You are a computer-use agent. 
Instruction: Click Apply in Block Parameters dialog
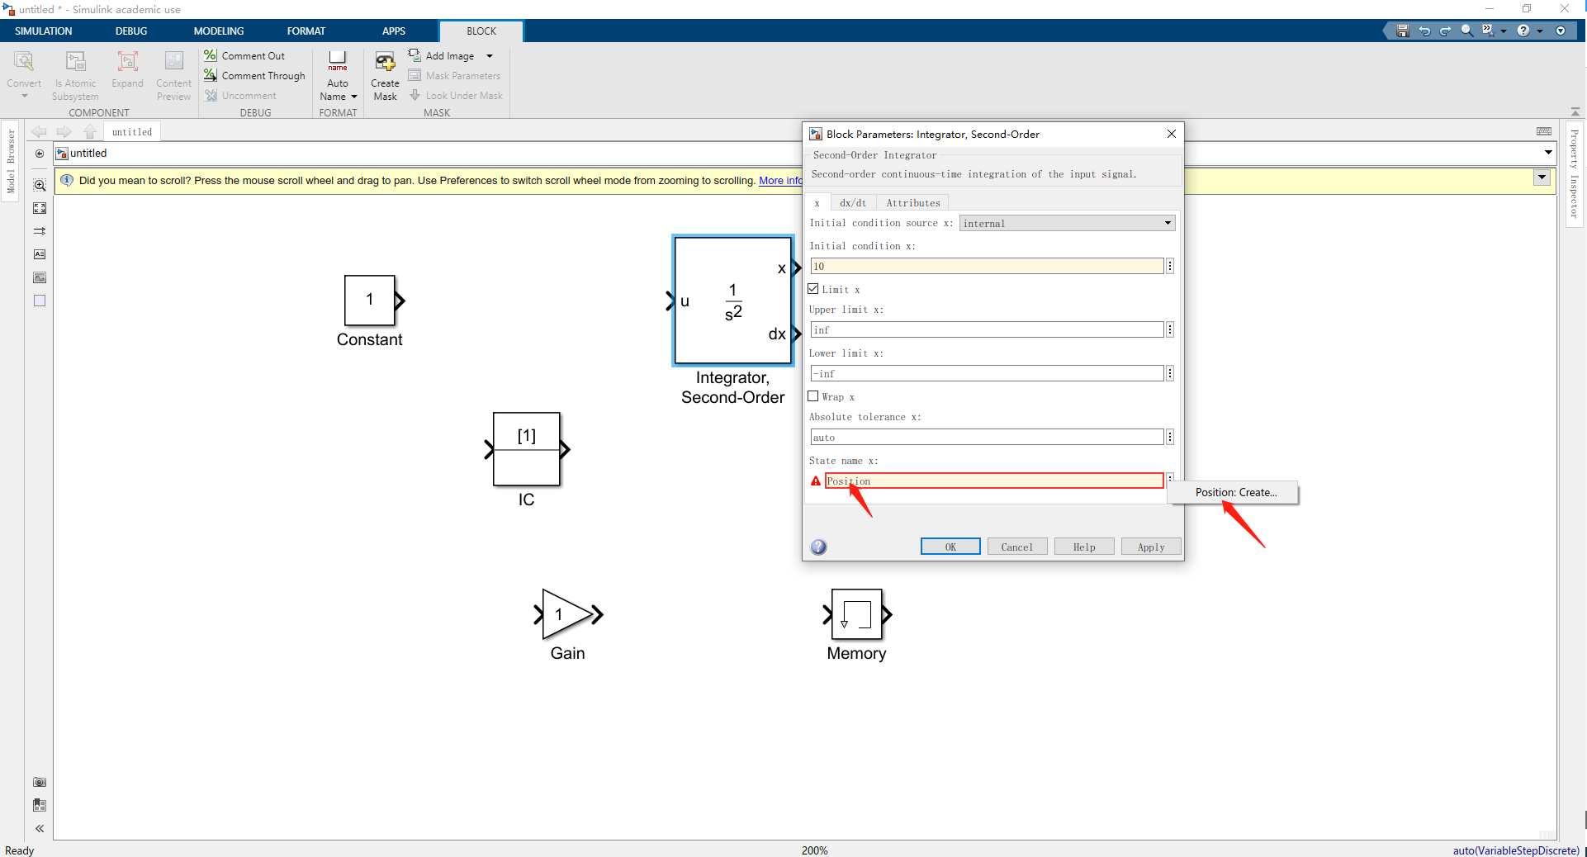1151,547
